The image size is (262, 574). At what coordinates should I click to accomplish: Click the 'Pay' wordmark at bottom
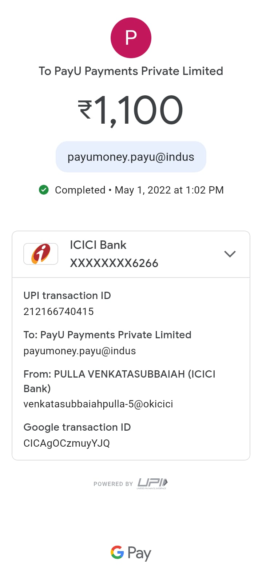click(x=139, y=553)
